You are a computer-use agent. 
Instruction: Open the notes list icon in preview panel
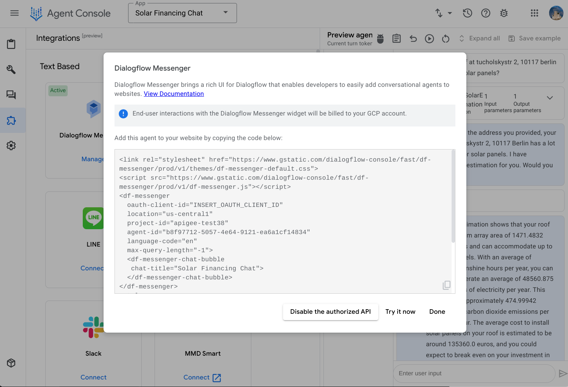pyautogui.click(x=396, y=39)
